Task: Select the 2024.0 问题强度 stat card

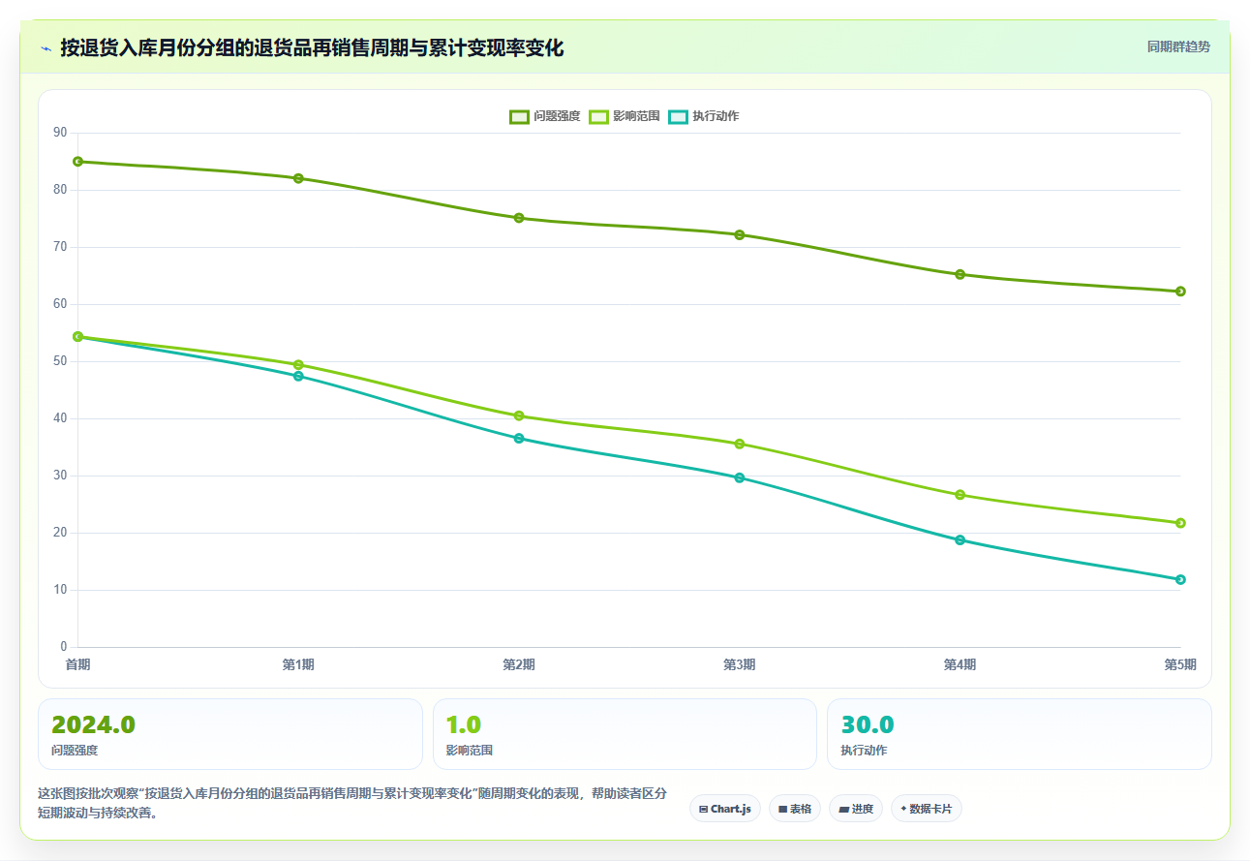Action: [x=230, y=734]
